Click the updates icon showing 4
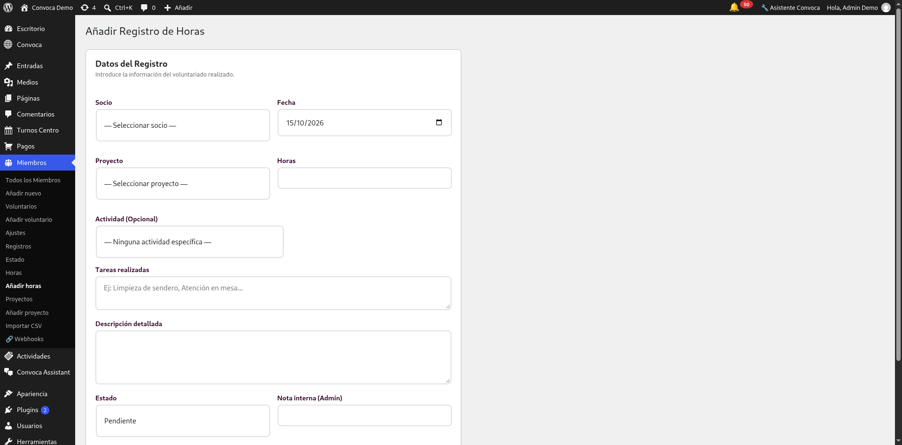 pyautogui.click(x=85, y=8)
